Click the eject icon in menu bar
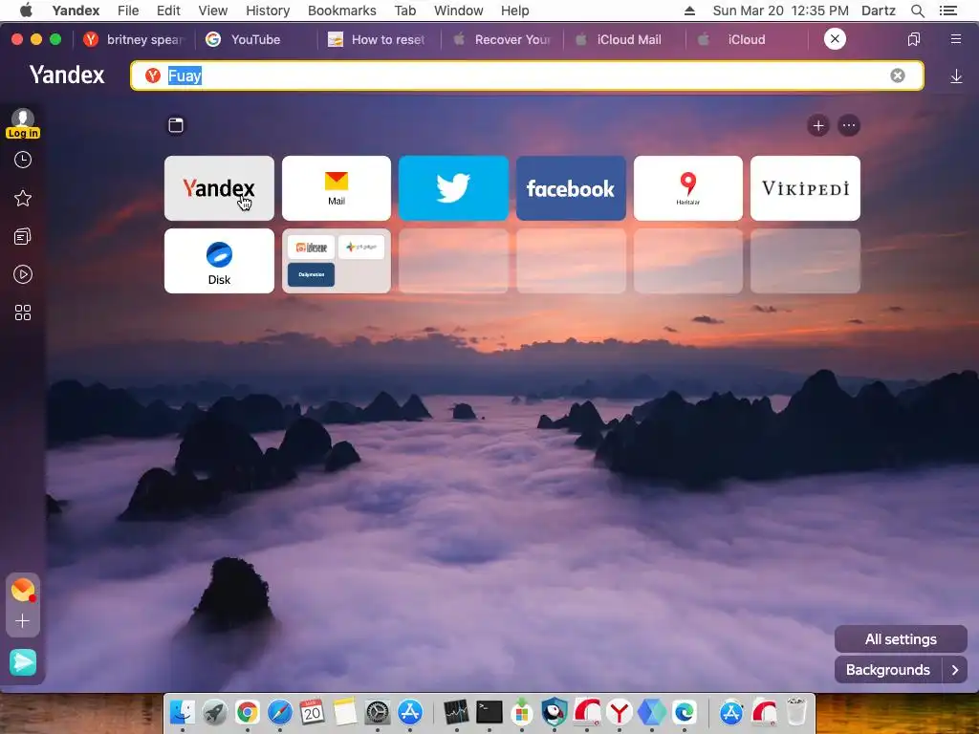 [x=690, y=11]
